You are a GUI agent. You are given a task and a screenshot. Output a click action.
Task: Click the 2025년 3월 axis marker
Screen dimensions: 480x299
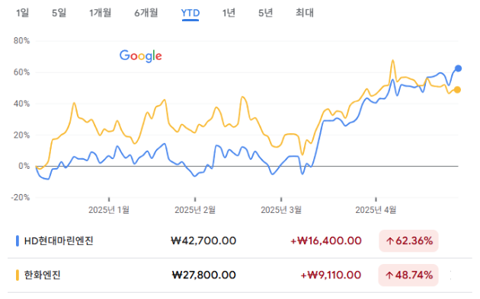point(281,210)
